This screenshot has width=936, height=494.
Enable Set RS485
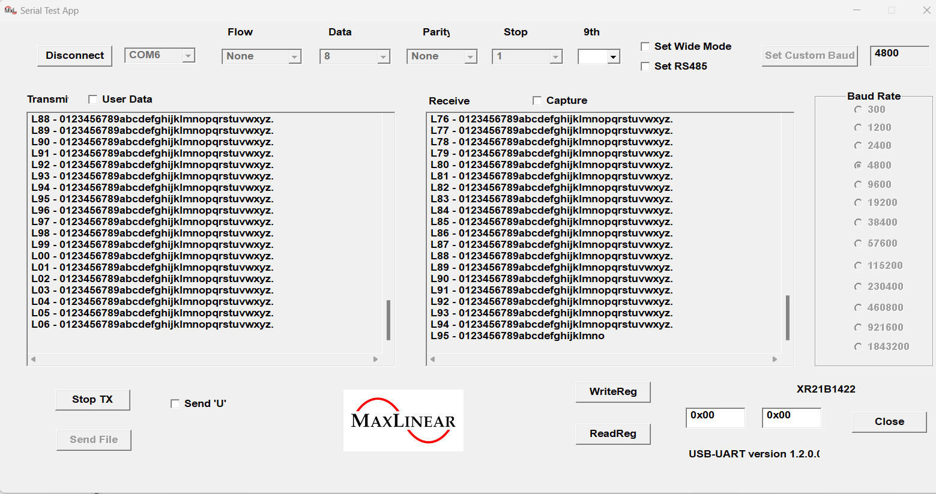(x=645, y=66)
